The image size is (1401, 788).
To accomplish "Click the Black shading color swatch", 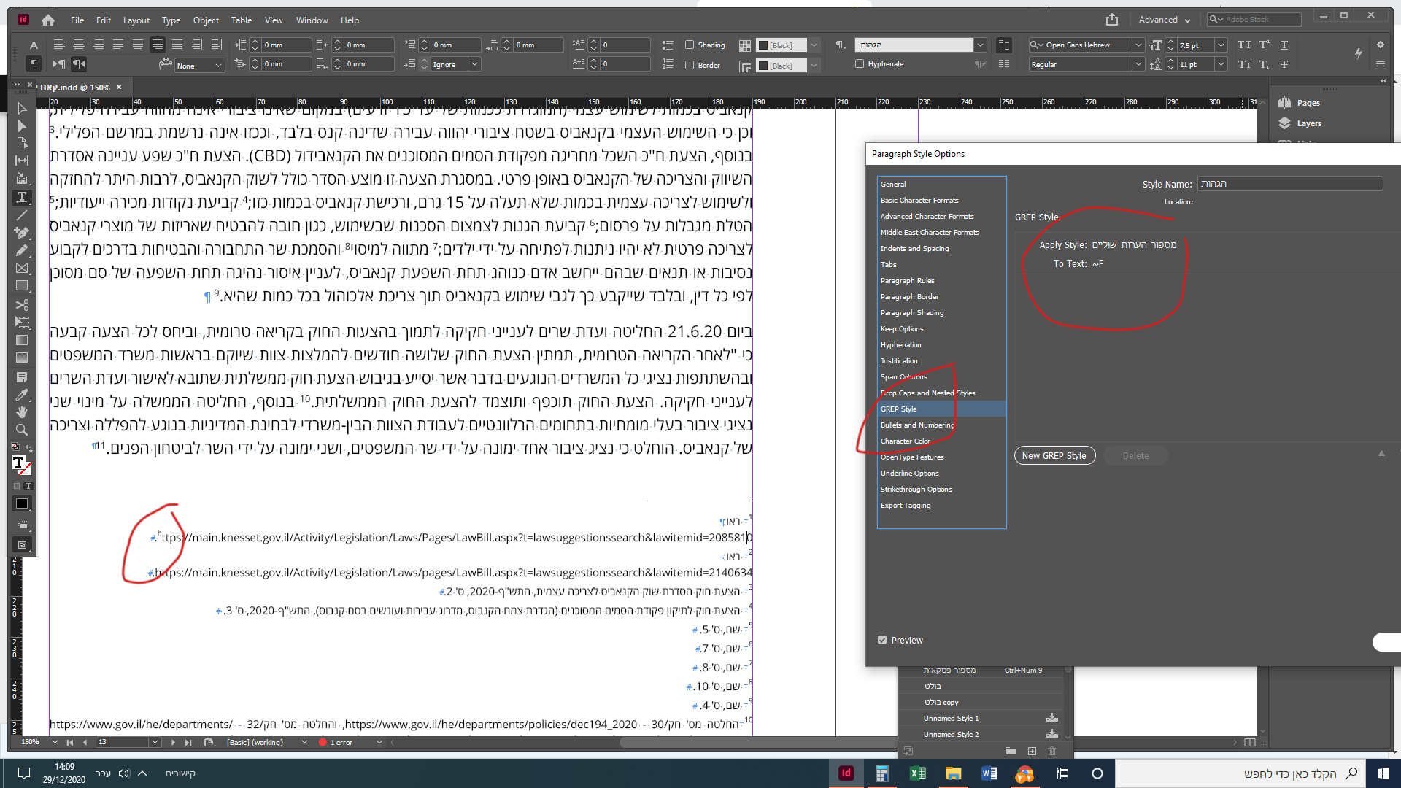I will pyautogui.click(x=763, y=45).
